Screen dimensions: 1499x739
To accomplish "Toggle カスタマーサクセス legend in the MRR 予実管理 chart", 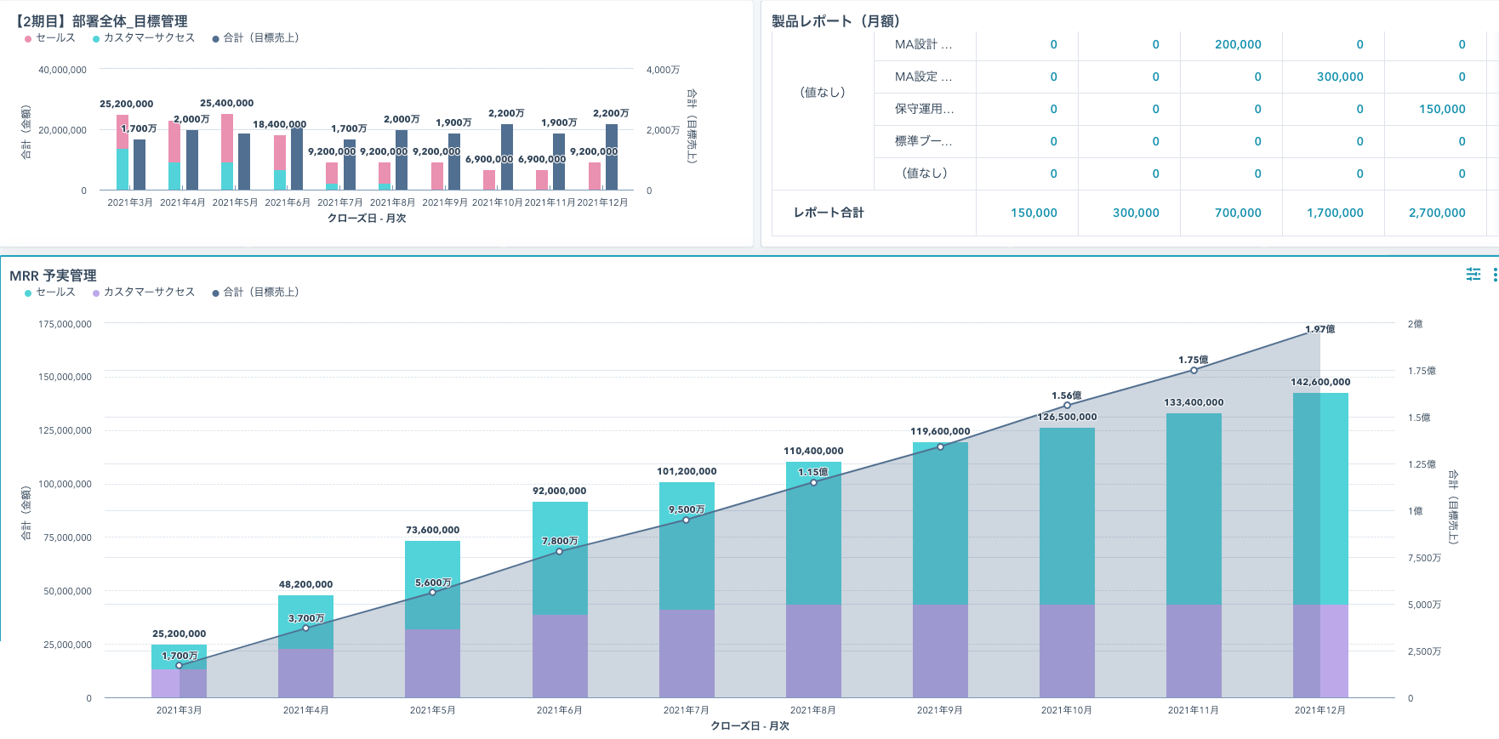I will [x=144, y=292].
